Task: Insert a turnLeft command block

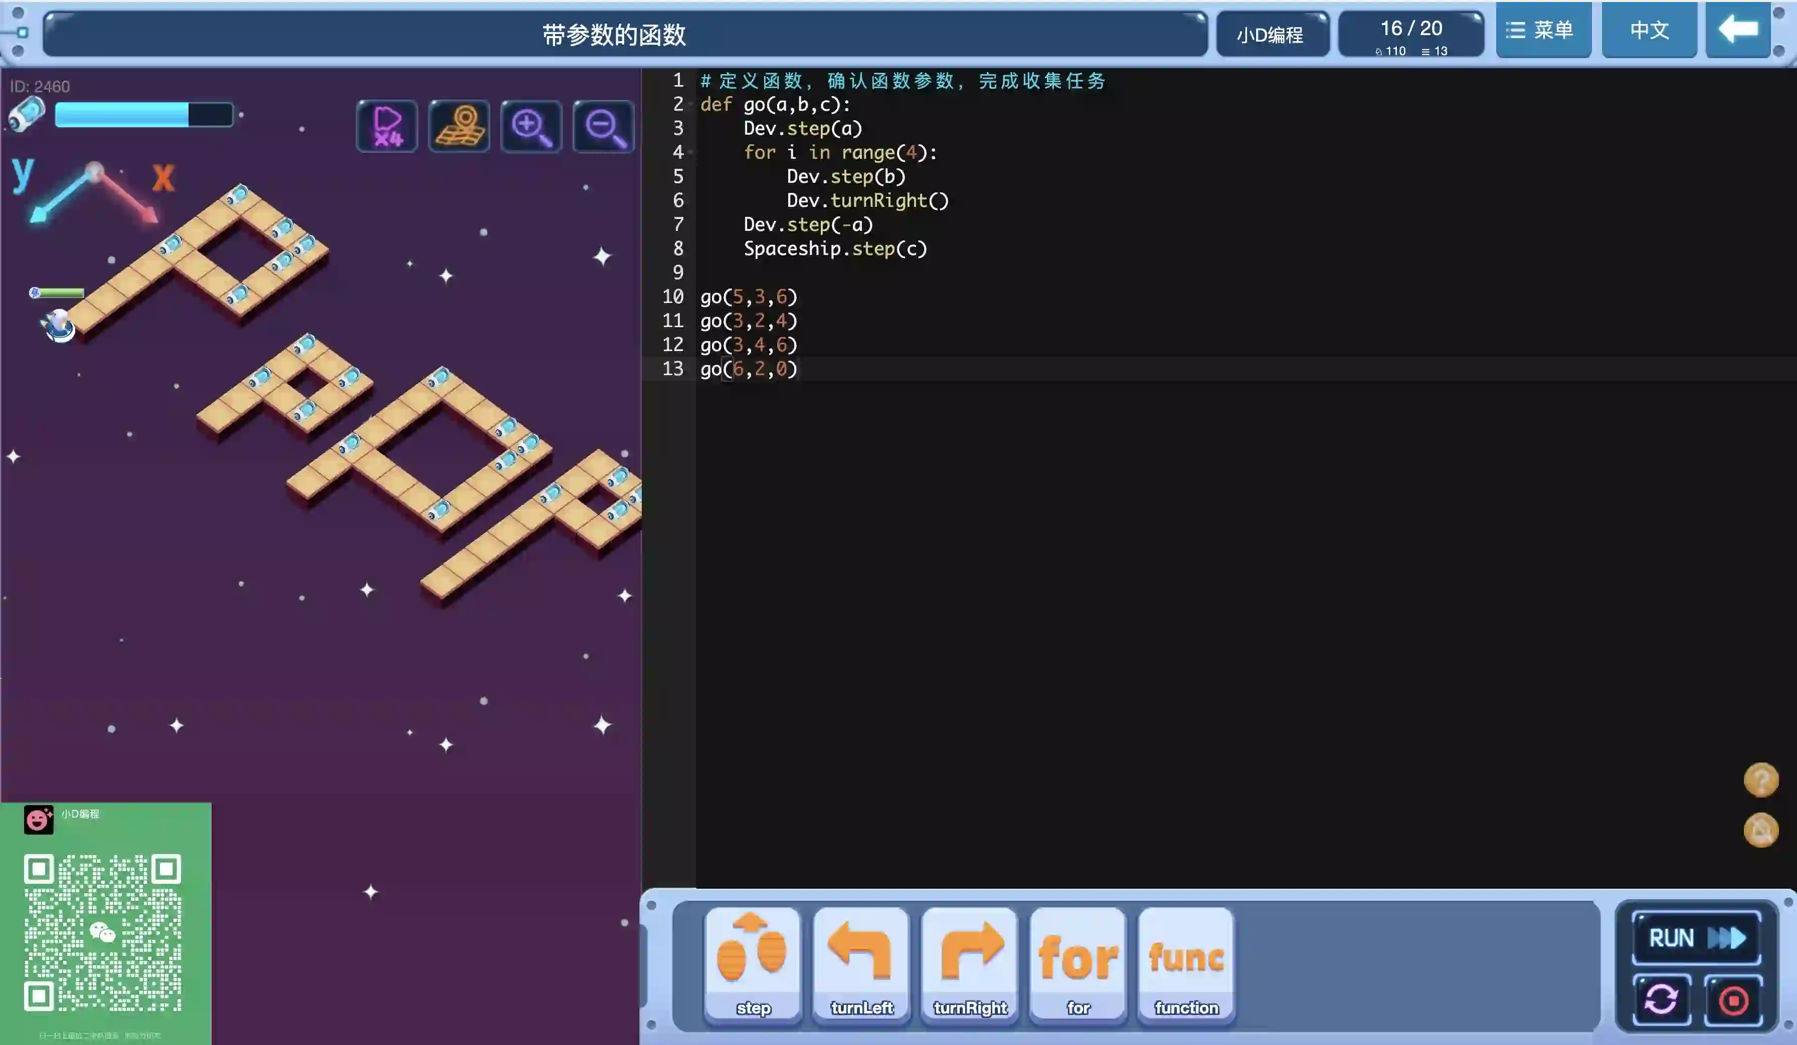Action: point(861,964)
